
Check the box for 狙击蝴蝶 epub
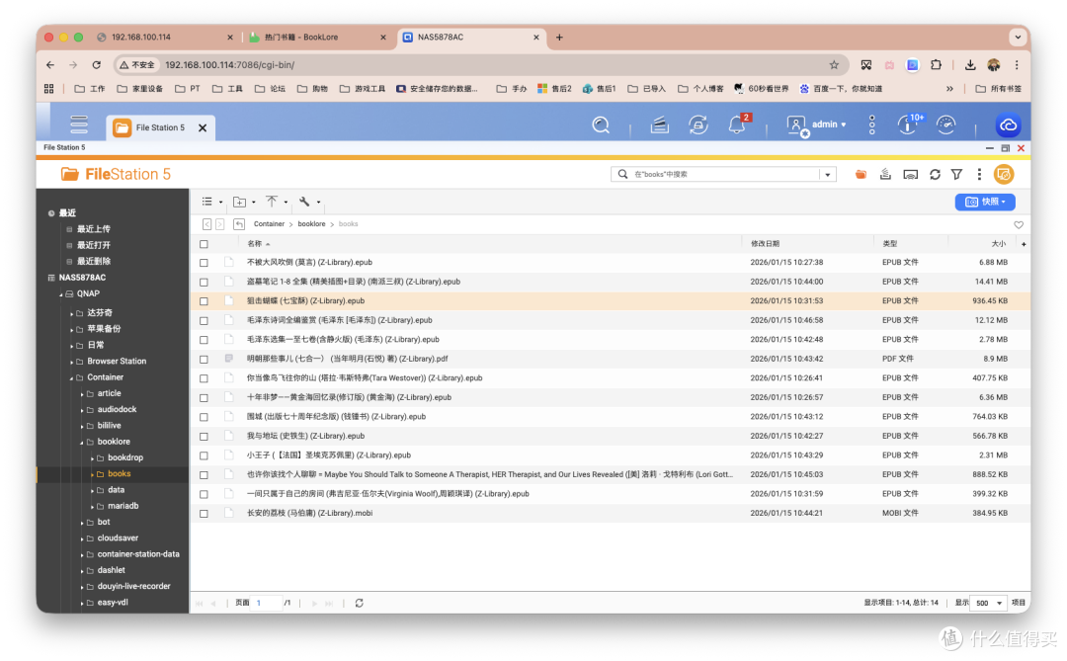pyautogui.click(x=205, y=301)
